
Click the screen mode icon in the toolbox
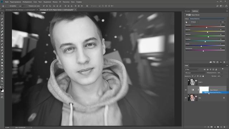pyautogui.click(x=2, y=97)
